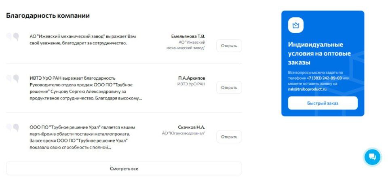Select Ижевский механический завод review text
This screenshot has height=177, width=388.
[82, 40]
